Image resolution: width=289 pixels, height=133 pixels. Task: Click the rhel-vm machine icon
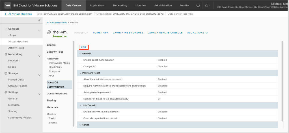pos(49,32)
